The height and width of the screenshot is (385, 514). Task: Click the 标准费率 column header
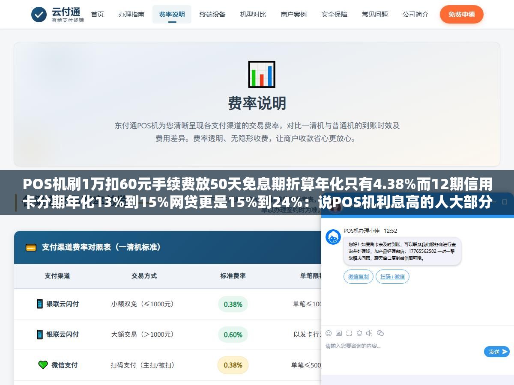tap(233, 276)
